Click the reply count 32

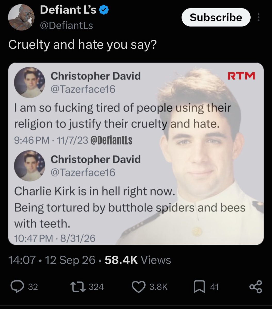click(x=33, y=287)
